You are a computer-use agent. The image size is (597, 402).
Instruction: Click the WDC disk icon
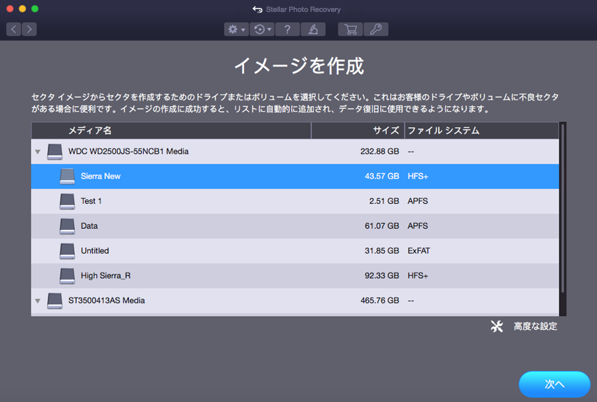(55, 152)
